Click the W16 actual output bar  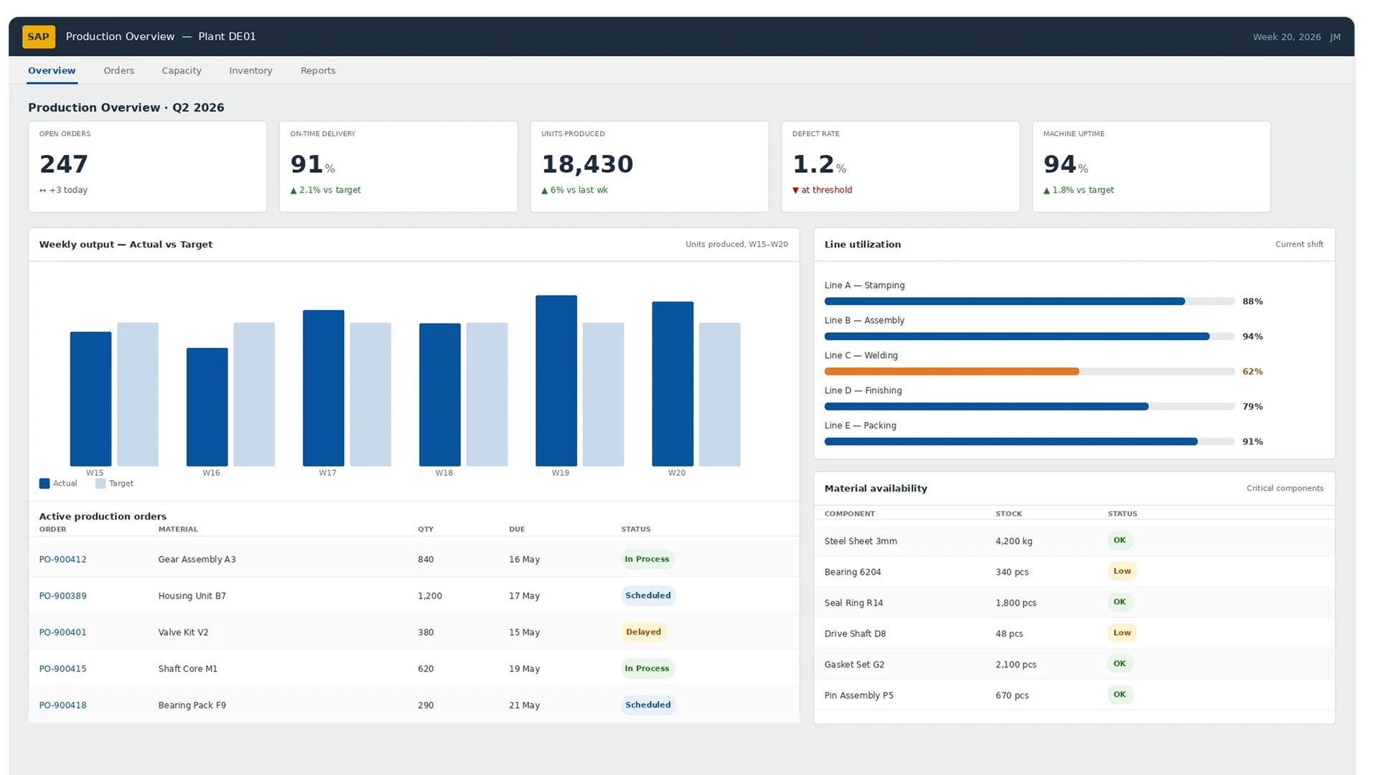[x=207, y=408]
